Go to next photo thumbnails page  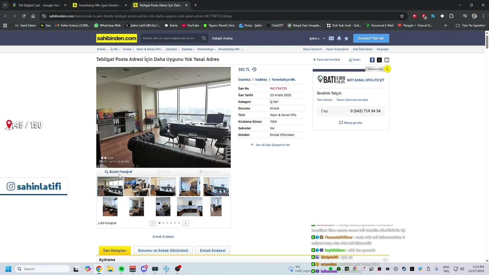pos(186,223)
